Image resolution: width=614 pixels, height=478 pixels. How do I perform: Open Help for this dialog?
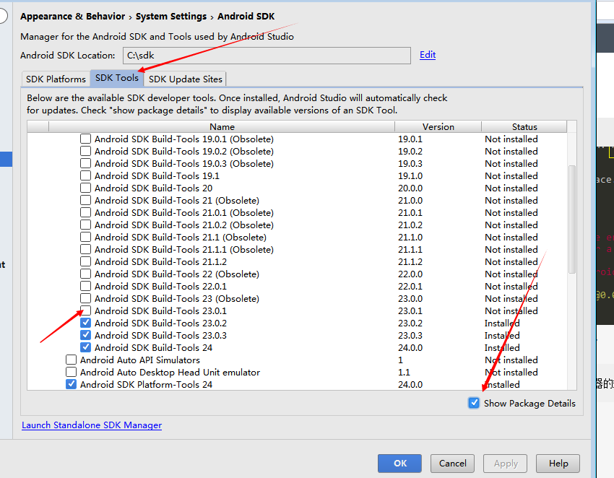pyautogui.click(x=558, y=464)
